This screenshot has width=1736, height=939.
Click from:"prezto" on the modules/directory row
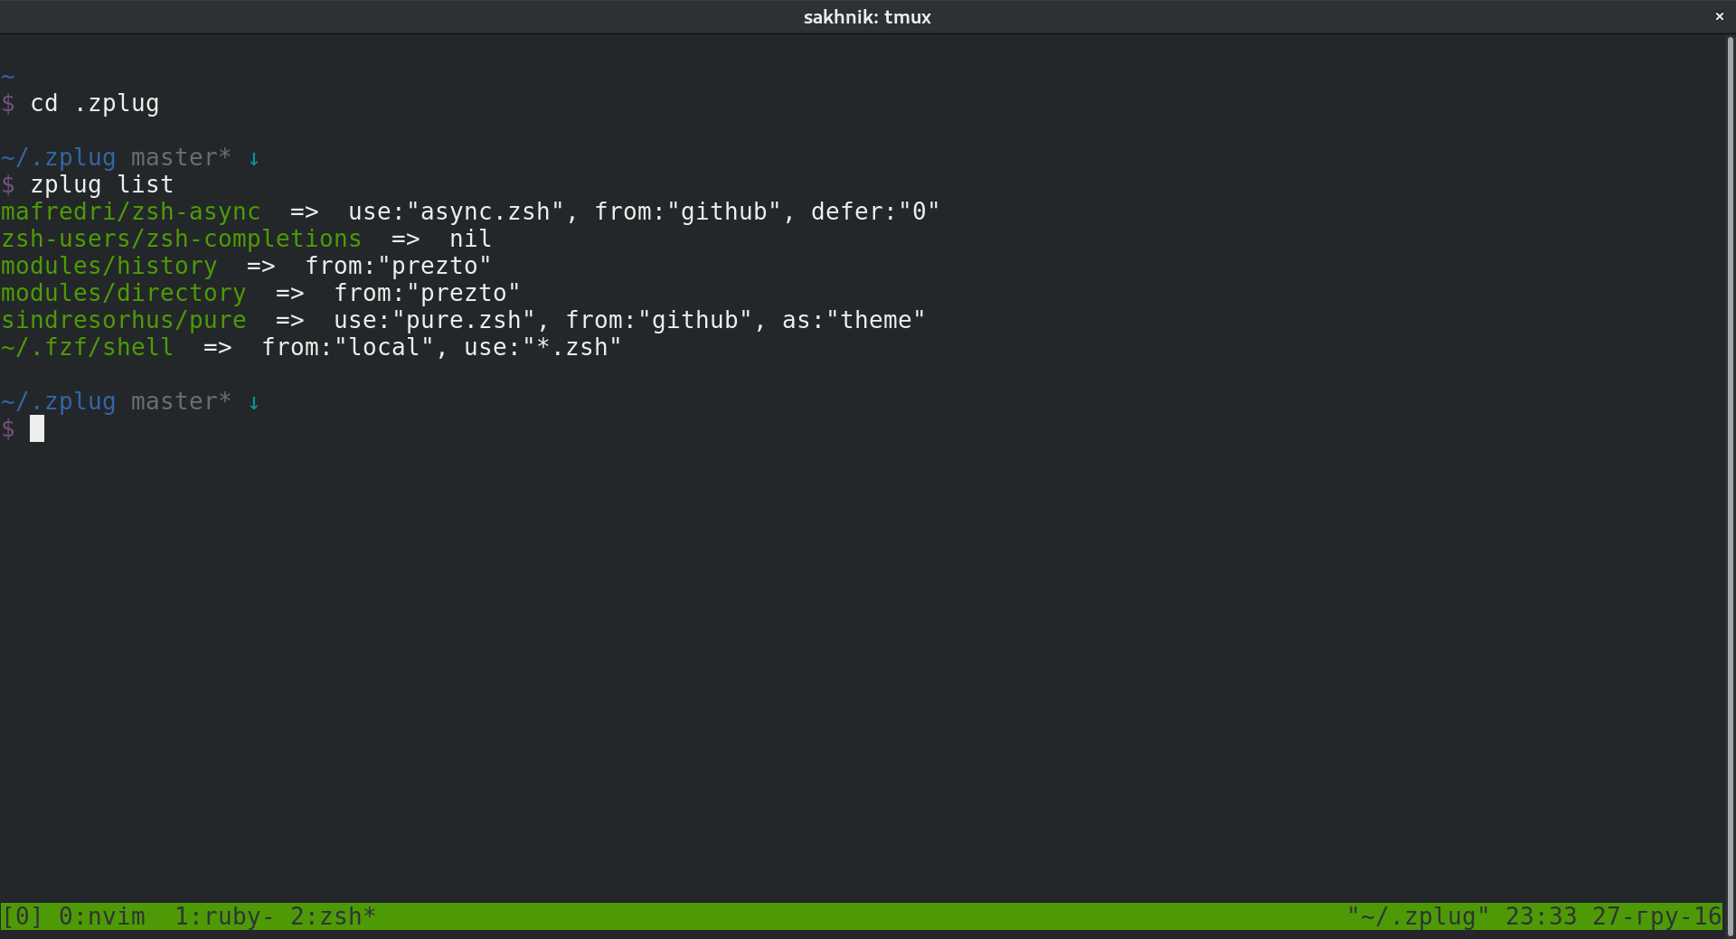(x=427, y=294)
